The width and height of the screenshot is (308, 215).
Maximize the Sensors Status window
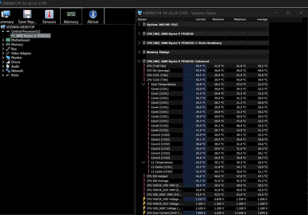288,13
